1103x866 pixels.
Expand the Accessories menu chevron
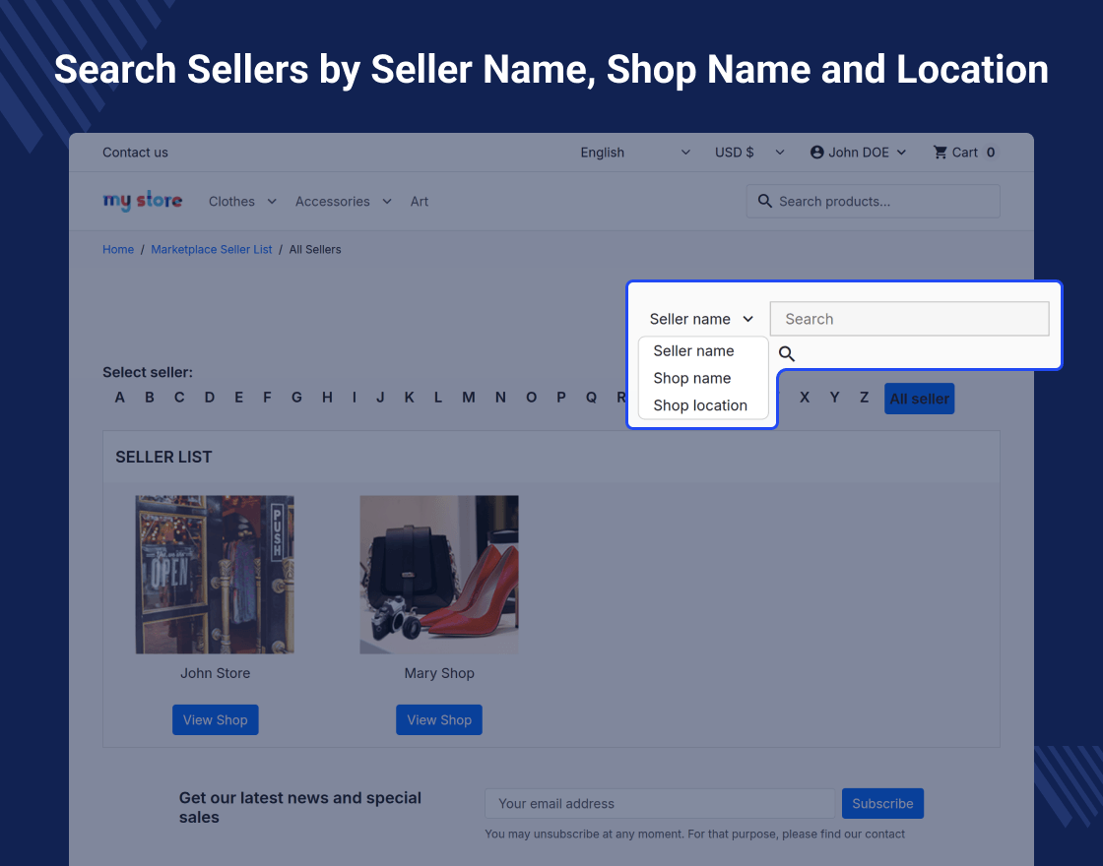(387, 202)
